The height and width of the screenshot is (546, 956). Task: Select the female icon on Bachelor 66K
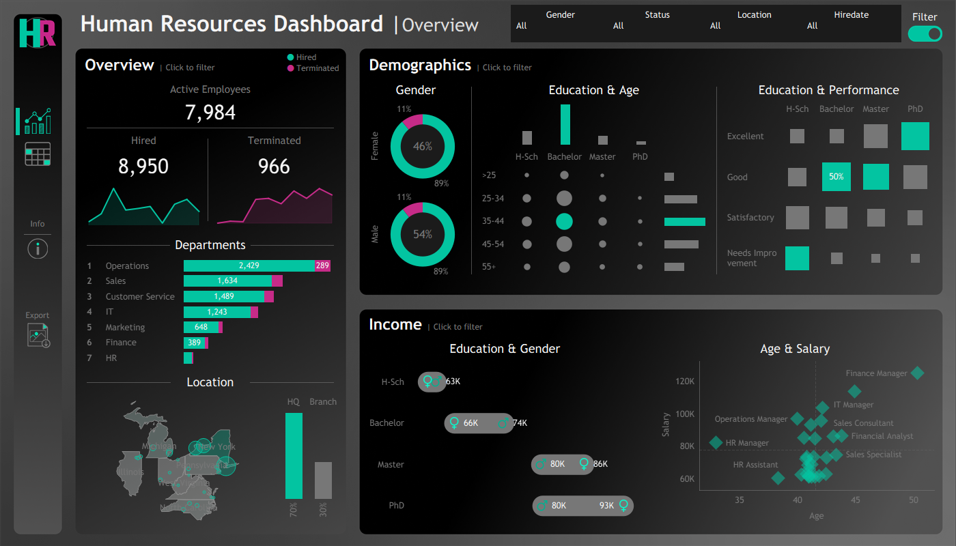[454, 423]
